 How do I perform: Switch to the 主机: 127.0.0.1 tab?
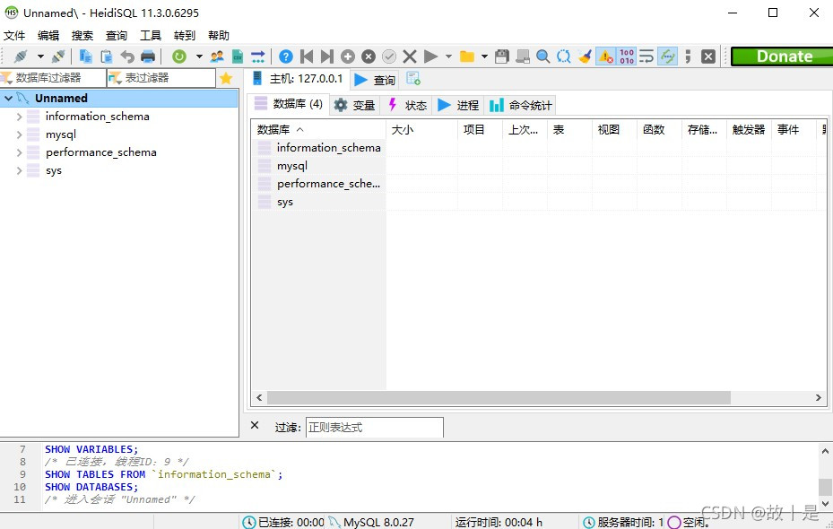[x=298, y=79]
